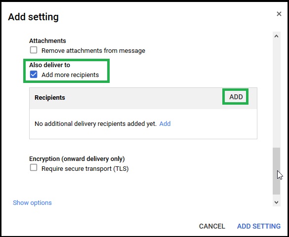Enable Remove attachments from message checkbox
The width and height of the screenshot is (289, 237).
pos(34,50)
